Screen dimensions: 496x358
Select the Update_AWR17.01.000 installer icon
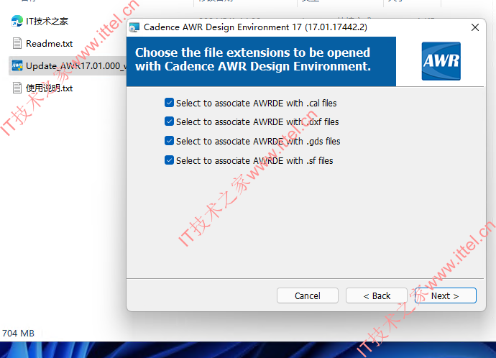(x=17, y=66)
